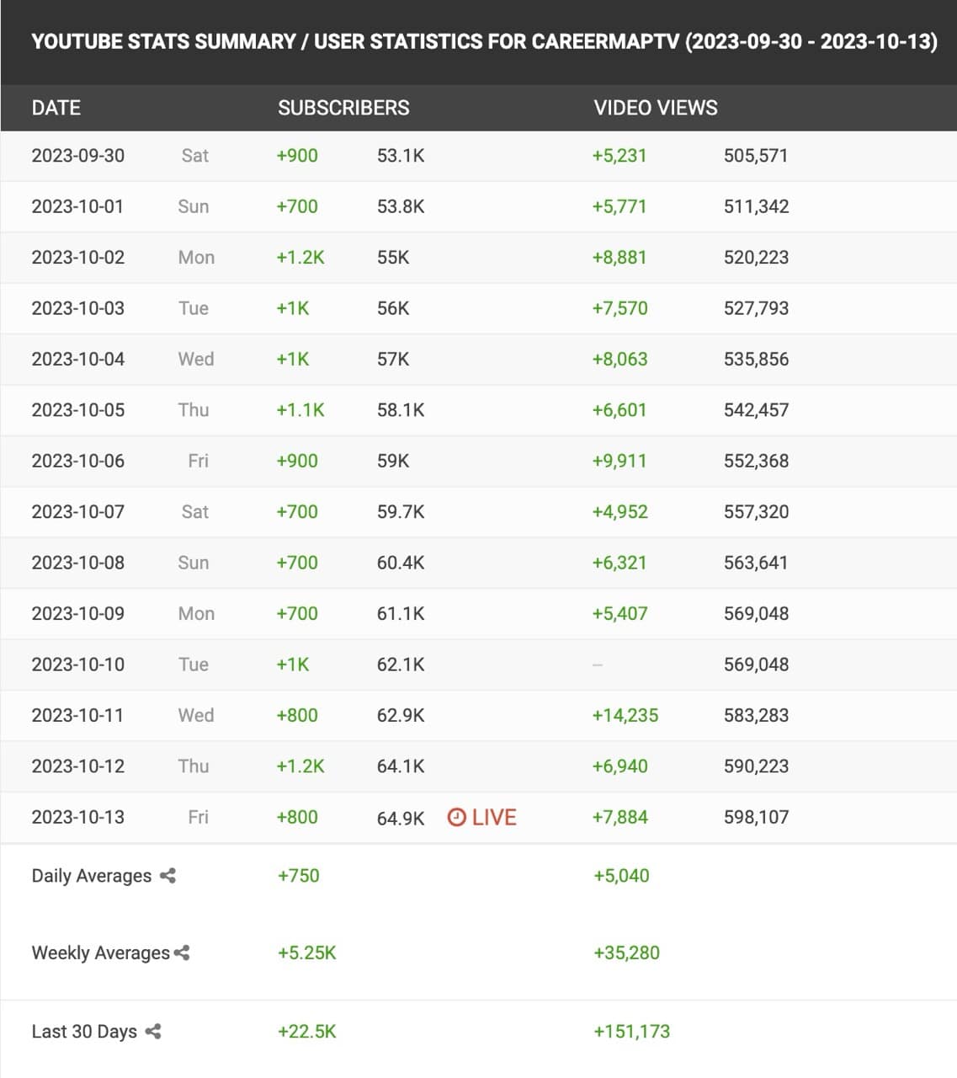957x1078 pixels.
Task: Click subscriber total 60.4K
Action: [x=401, y=563]
